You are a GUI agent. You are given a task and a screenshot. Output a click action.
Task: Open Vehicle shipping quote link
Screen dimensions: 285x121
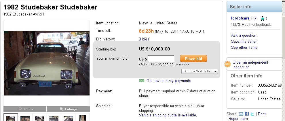coord(168,115)
